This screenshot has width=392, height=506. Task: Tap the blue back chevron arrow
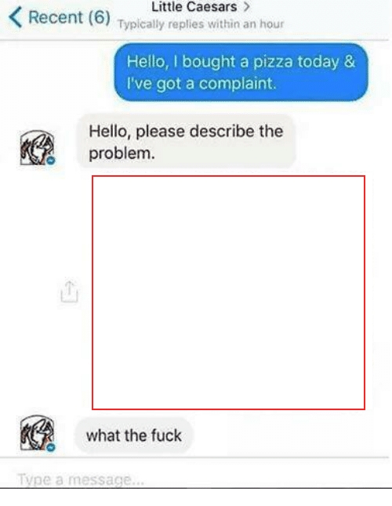tap(16, 17)
